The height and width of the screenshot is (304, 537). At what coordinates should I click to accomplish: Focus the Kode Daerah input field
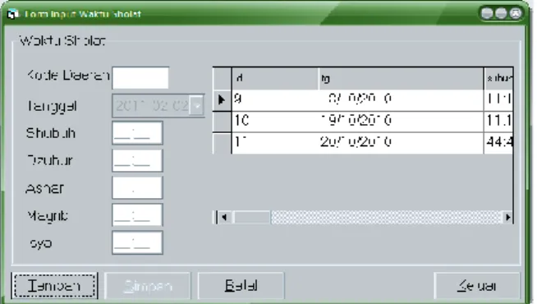[140, 78]
